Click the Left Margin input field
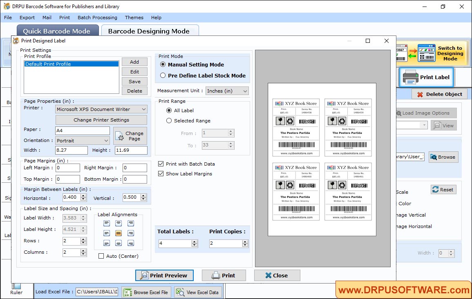Image resolution: width=472 pixels, height=299 pixels. (68, 168)
